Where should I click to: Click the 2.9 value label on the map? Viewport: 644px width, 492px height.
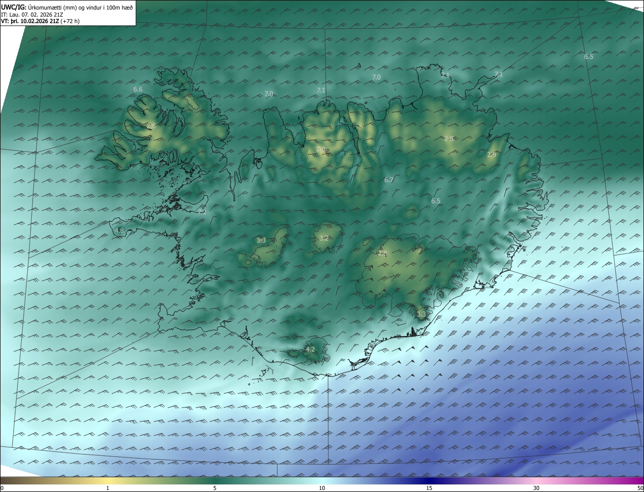(x=492, y=155)
